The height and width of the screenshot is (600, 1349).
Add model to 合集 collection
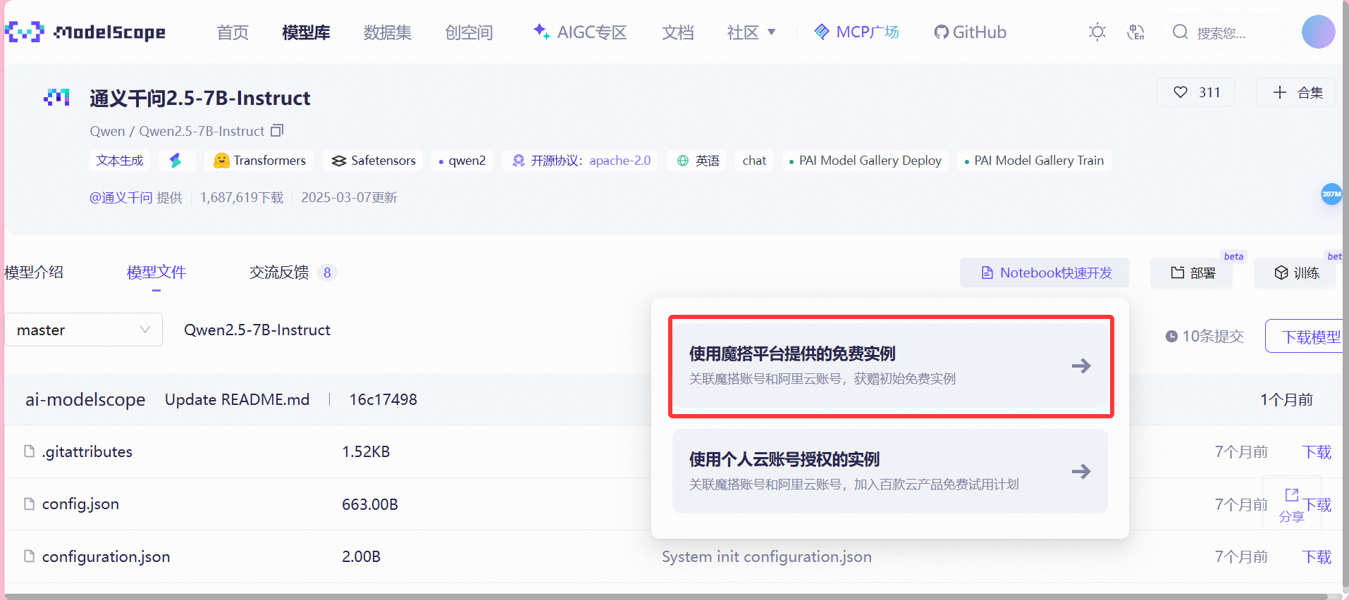1297,92
